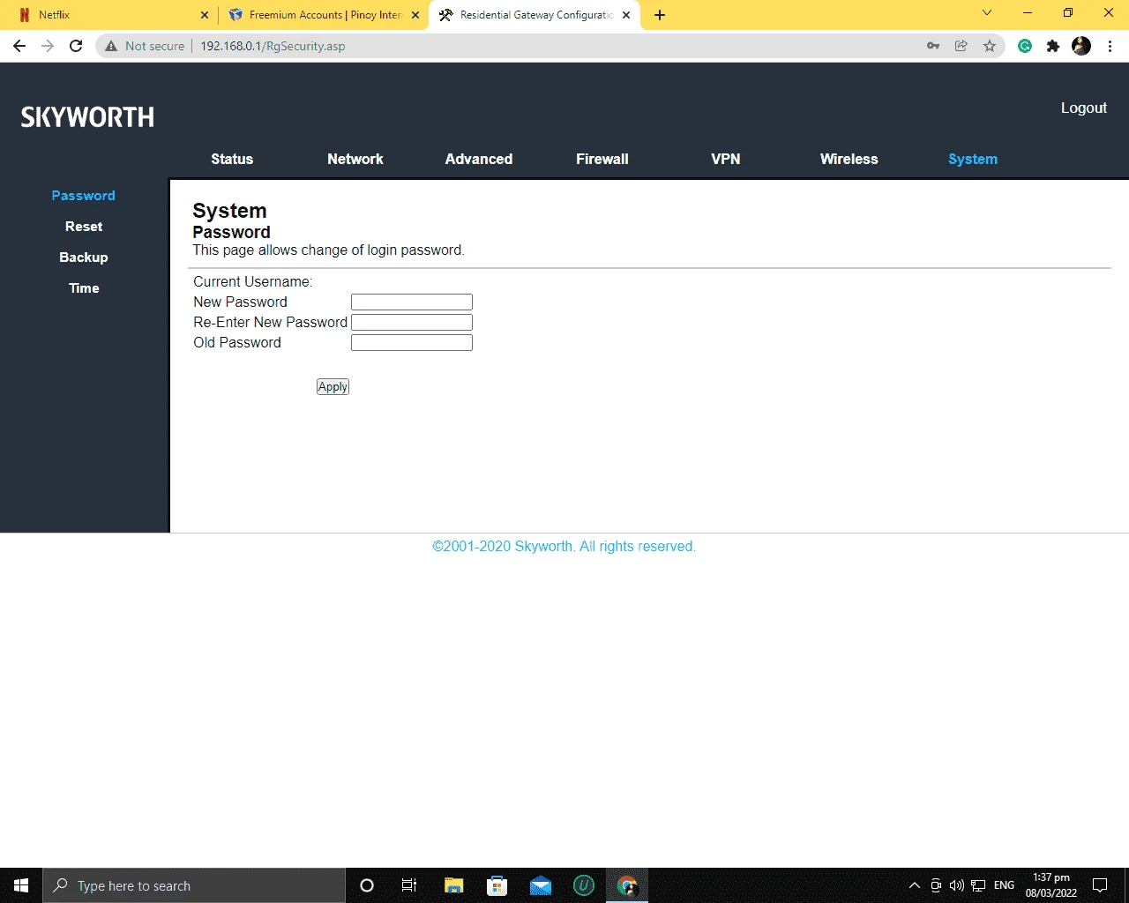Go back with the browser back arrow
Screen dimensions: 1129x903
[x=19, y=46]
